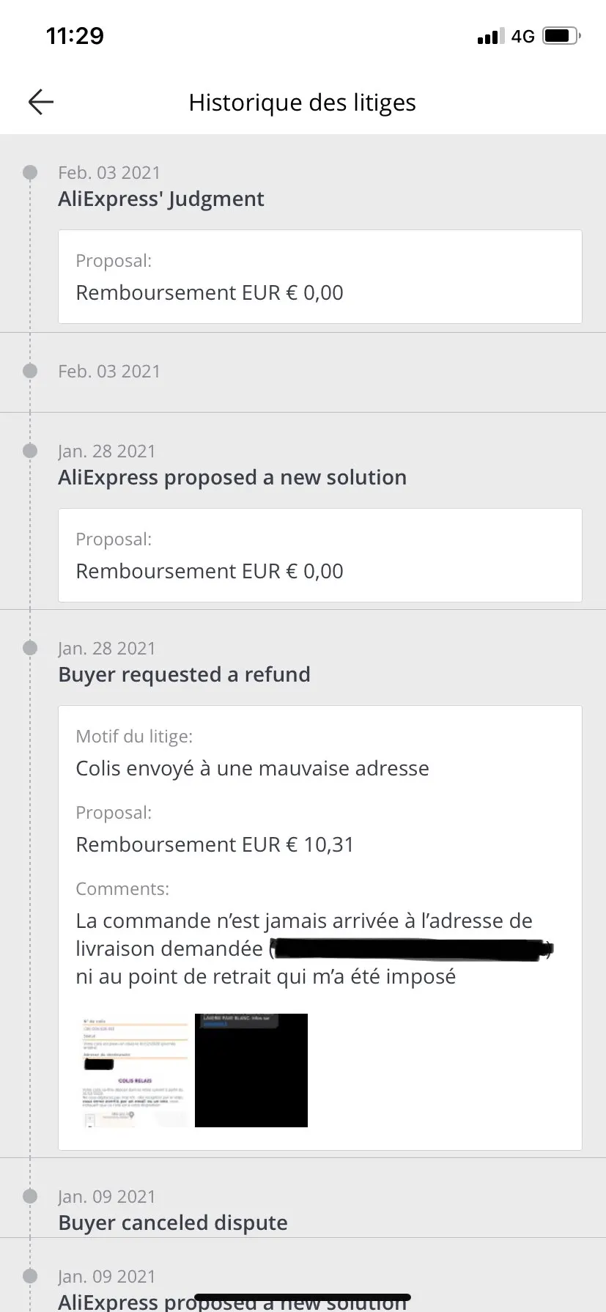Tap the back arrow in the header
Image resolution: width=606 pixels, height=1312 pixels.
[x=41, y=102]
